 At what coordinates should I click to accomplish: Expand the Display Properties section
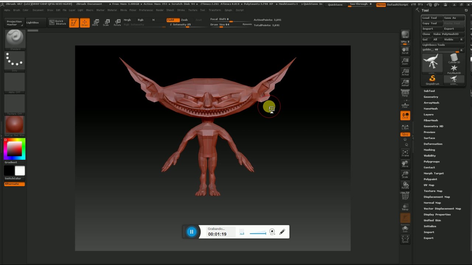click(x=437, y=215)
